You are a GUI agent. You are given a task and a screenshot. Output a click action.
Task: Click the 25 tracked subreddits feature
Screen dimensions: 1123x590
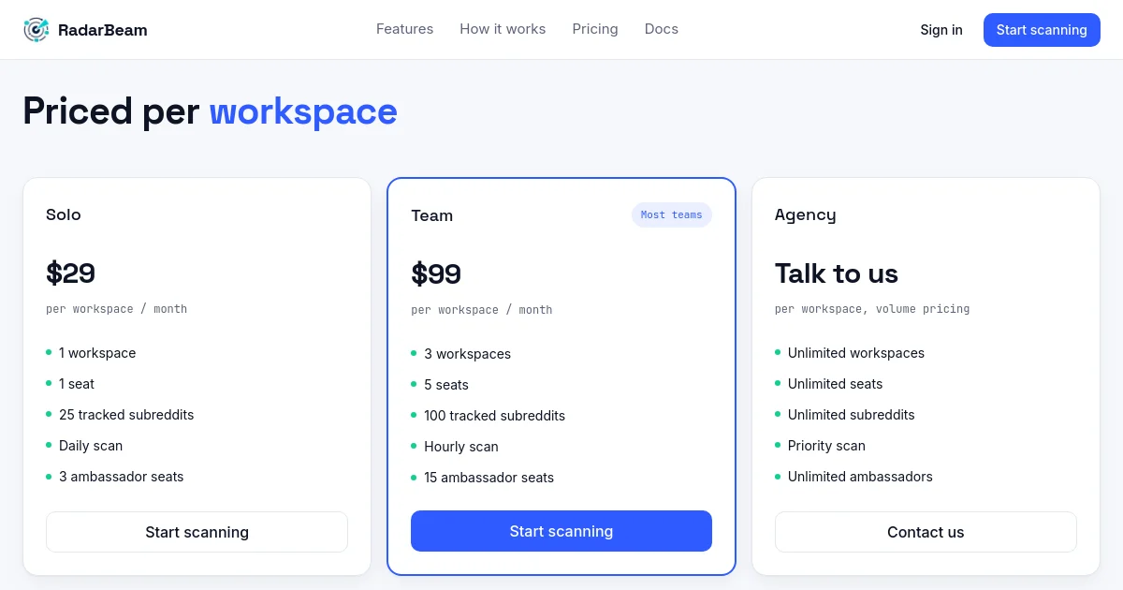[x=126, y=415]
